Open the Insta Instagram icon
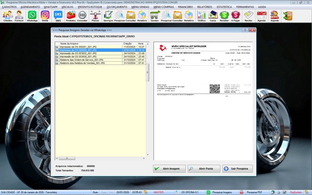The image size is (312, 195). pos(45,16)
